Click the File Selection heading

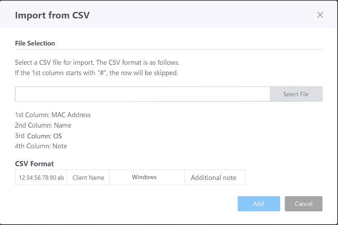click(35, 43)
